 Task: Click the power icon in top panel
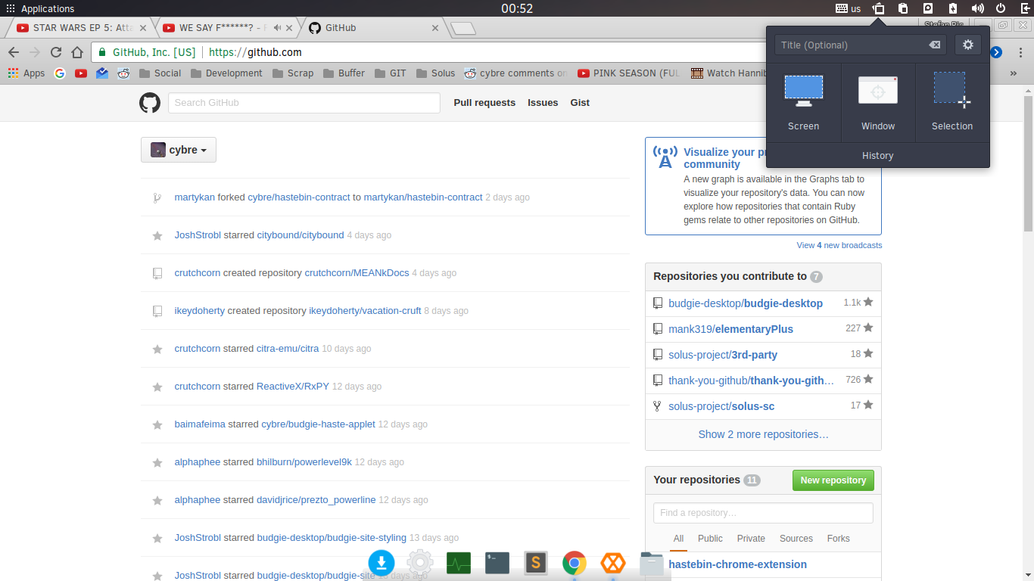1001,8
